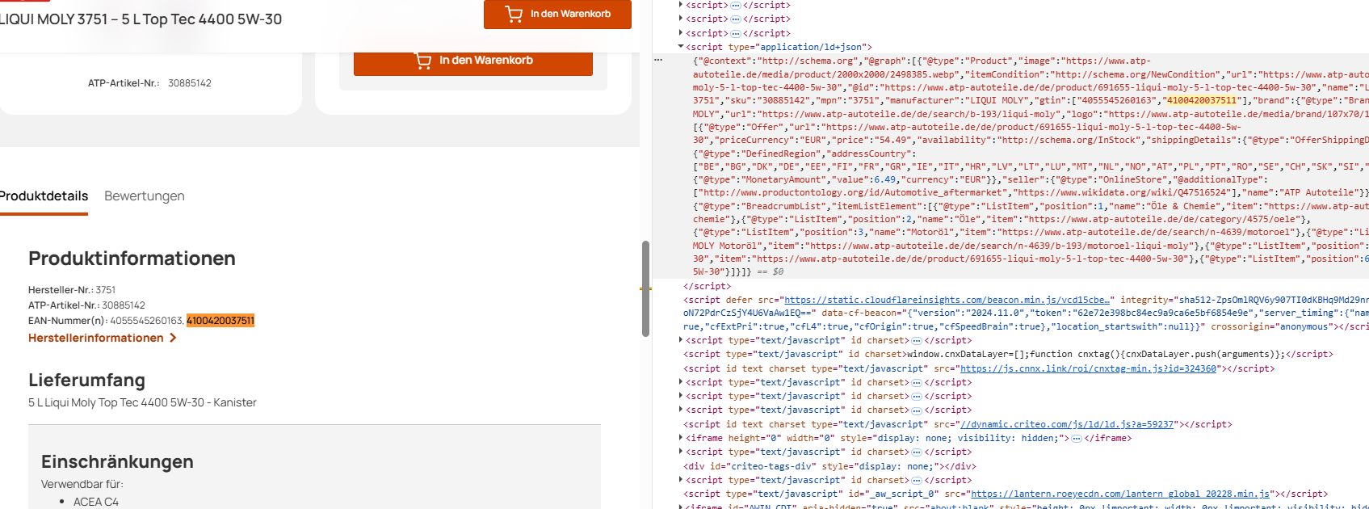Open the cloudflareinsights beacon.min.js source link
Image resolution: width=1369 pixels, height=509 pixels.
click(948, 300)
